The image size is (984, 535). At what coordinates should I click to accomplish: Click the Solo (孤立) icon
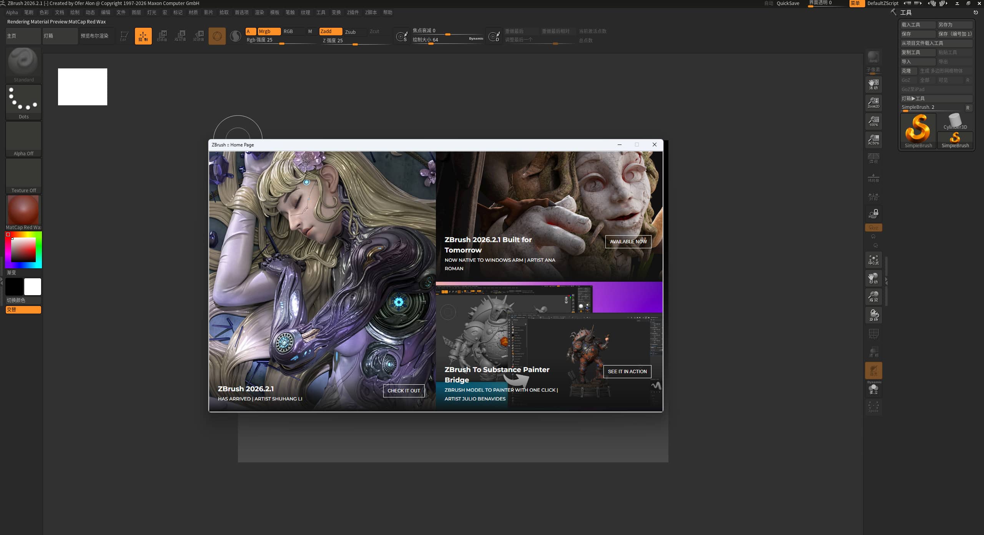click(x=874, y=389)
